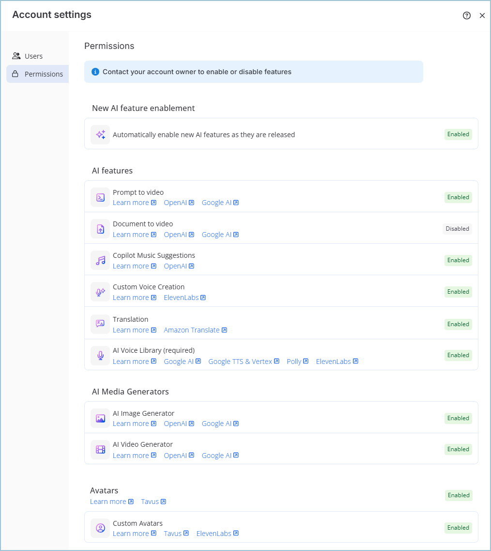Click the AI Video Generator film strip icon
The height and width of the screenshot is (551, 491).
point(100,449)
